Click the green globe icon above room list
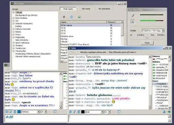This screenshot has width=174, height=125. 79,17
